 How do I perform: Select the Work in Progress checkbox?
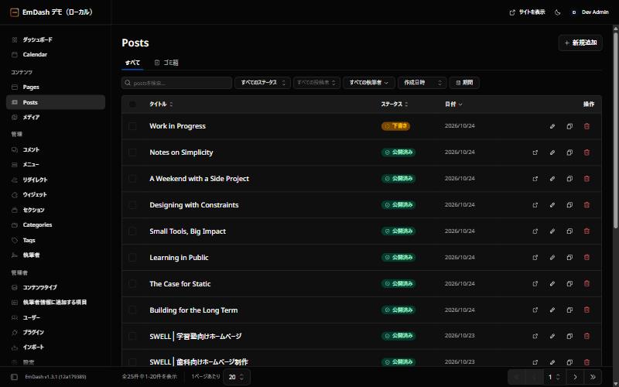[132, 126]
